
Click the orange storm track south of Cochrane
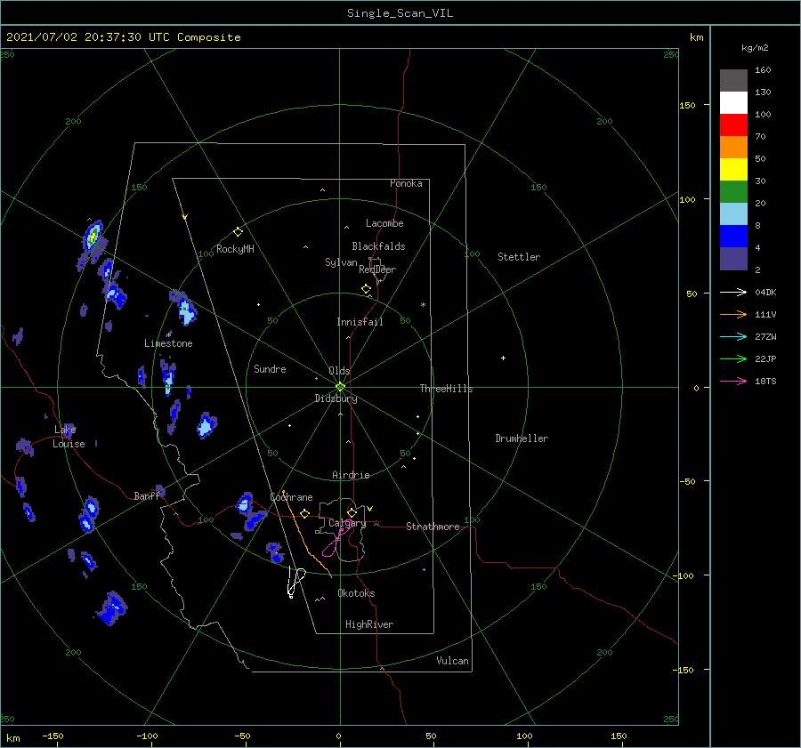tap(306, 534)
